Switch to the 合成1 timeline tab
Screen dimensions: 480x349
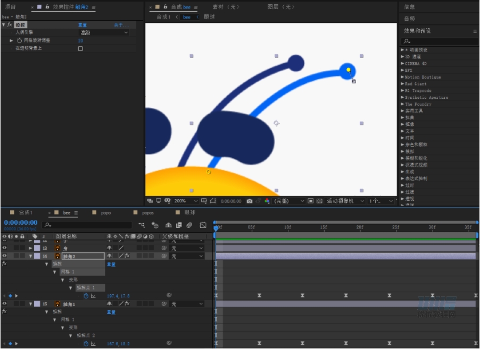pyautogui.click(x=26, y=212)
